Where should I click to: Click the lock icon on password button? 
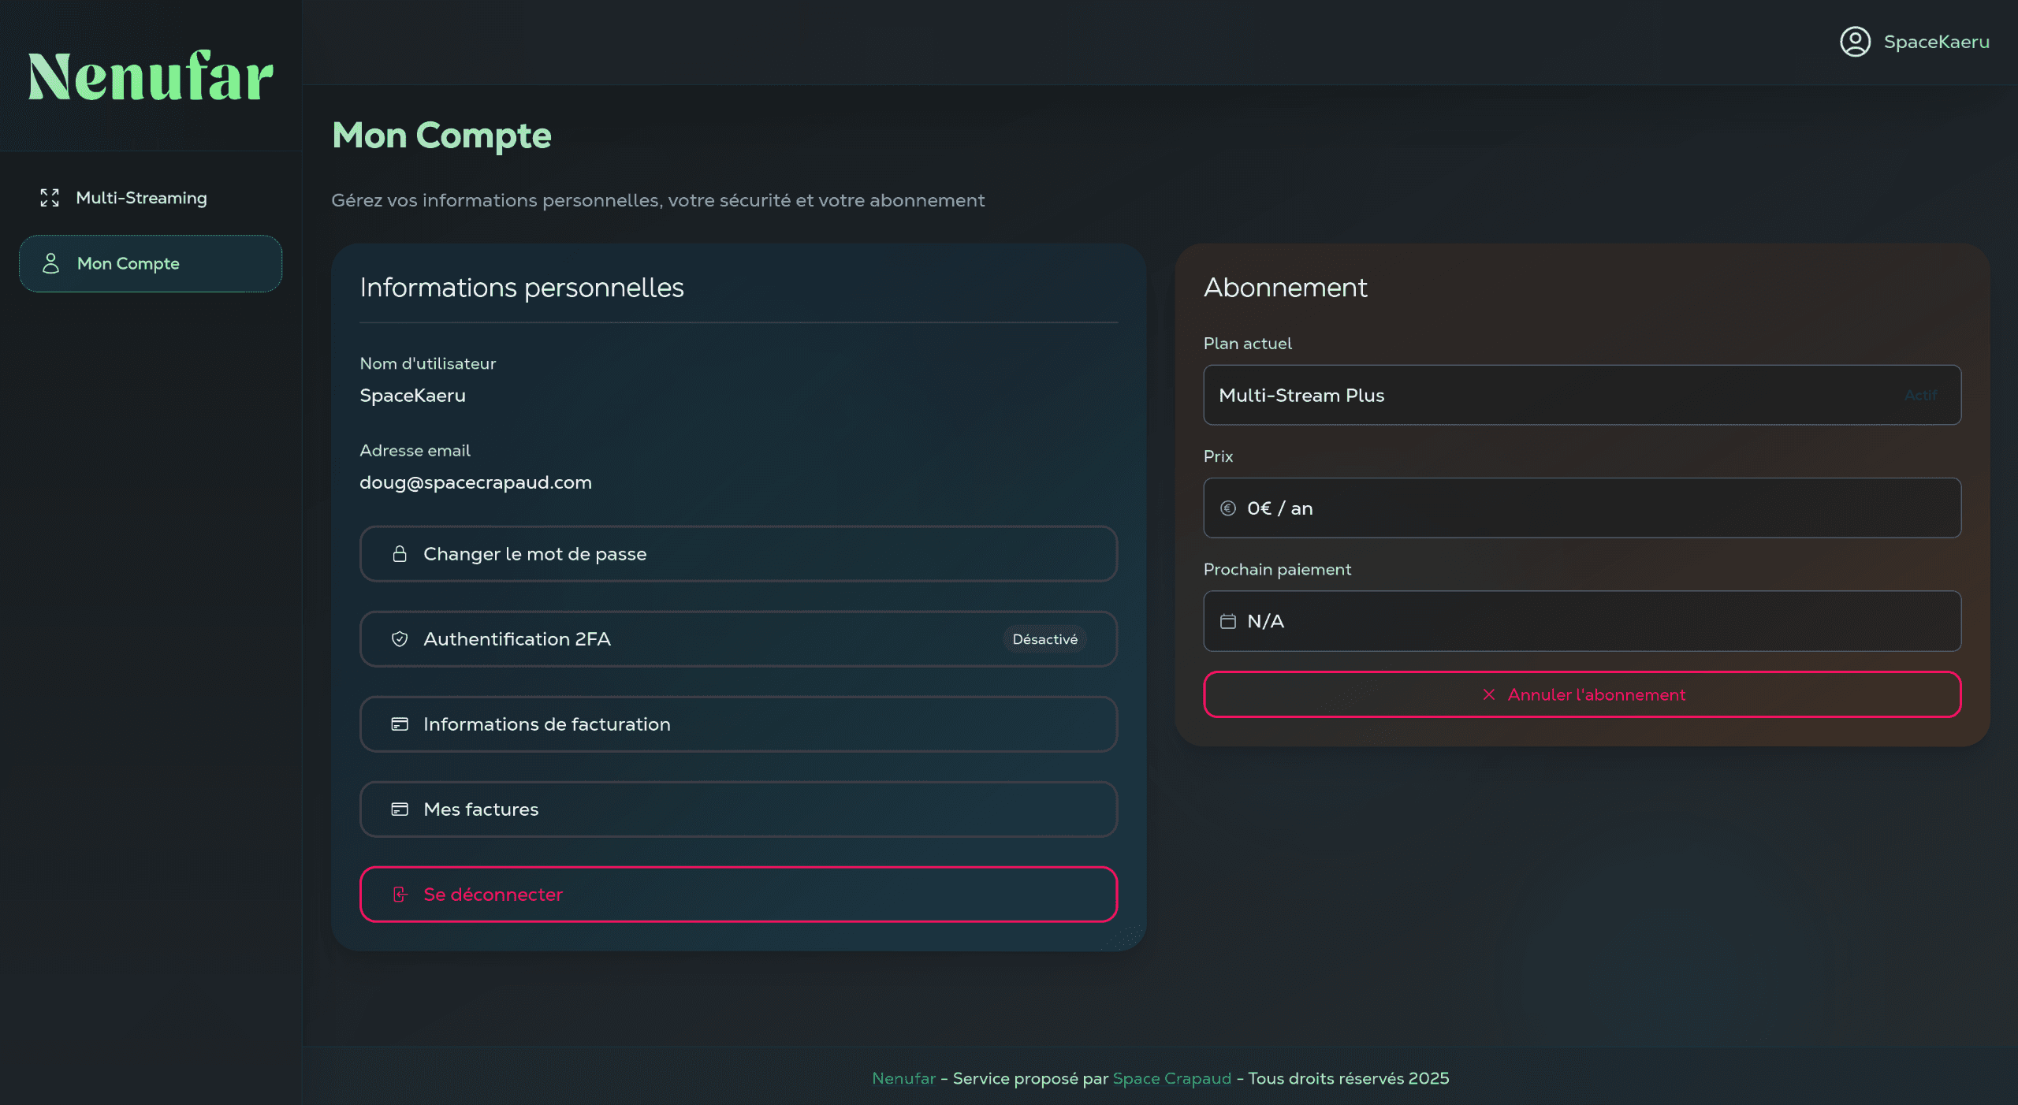click(x=400, y=554)
